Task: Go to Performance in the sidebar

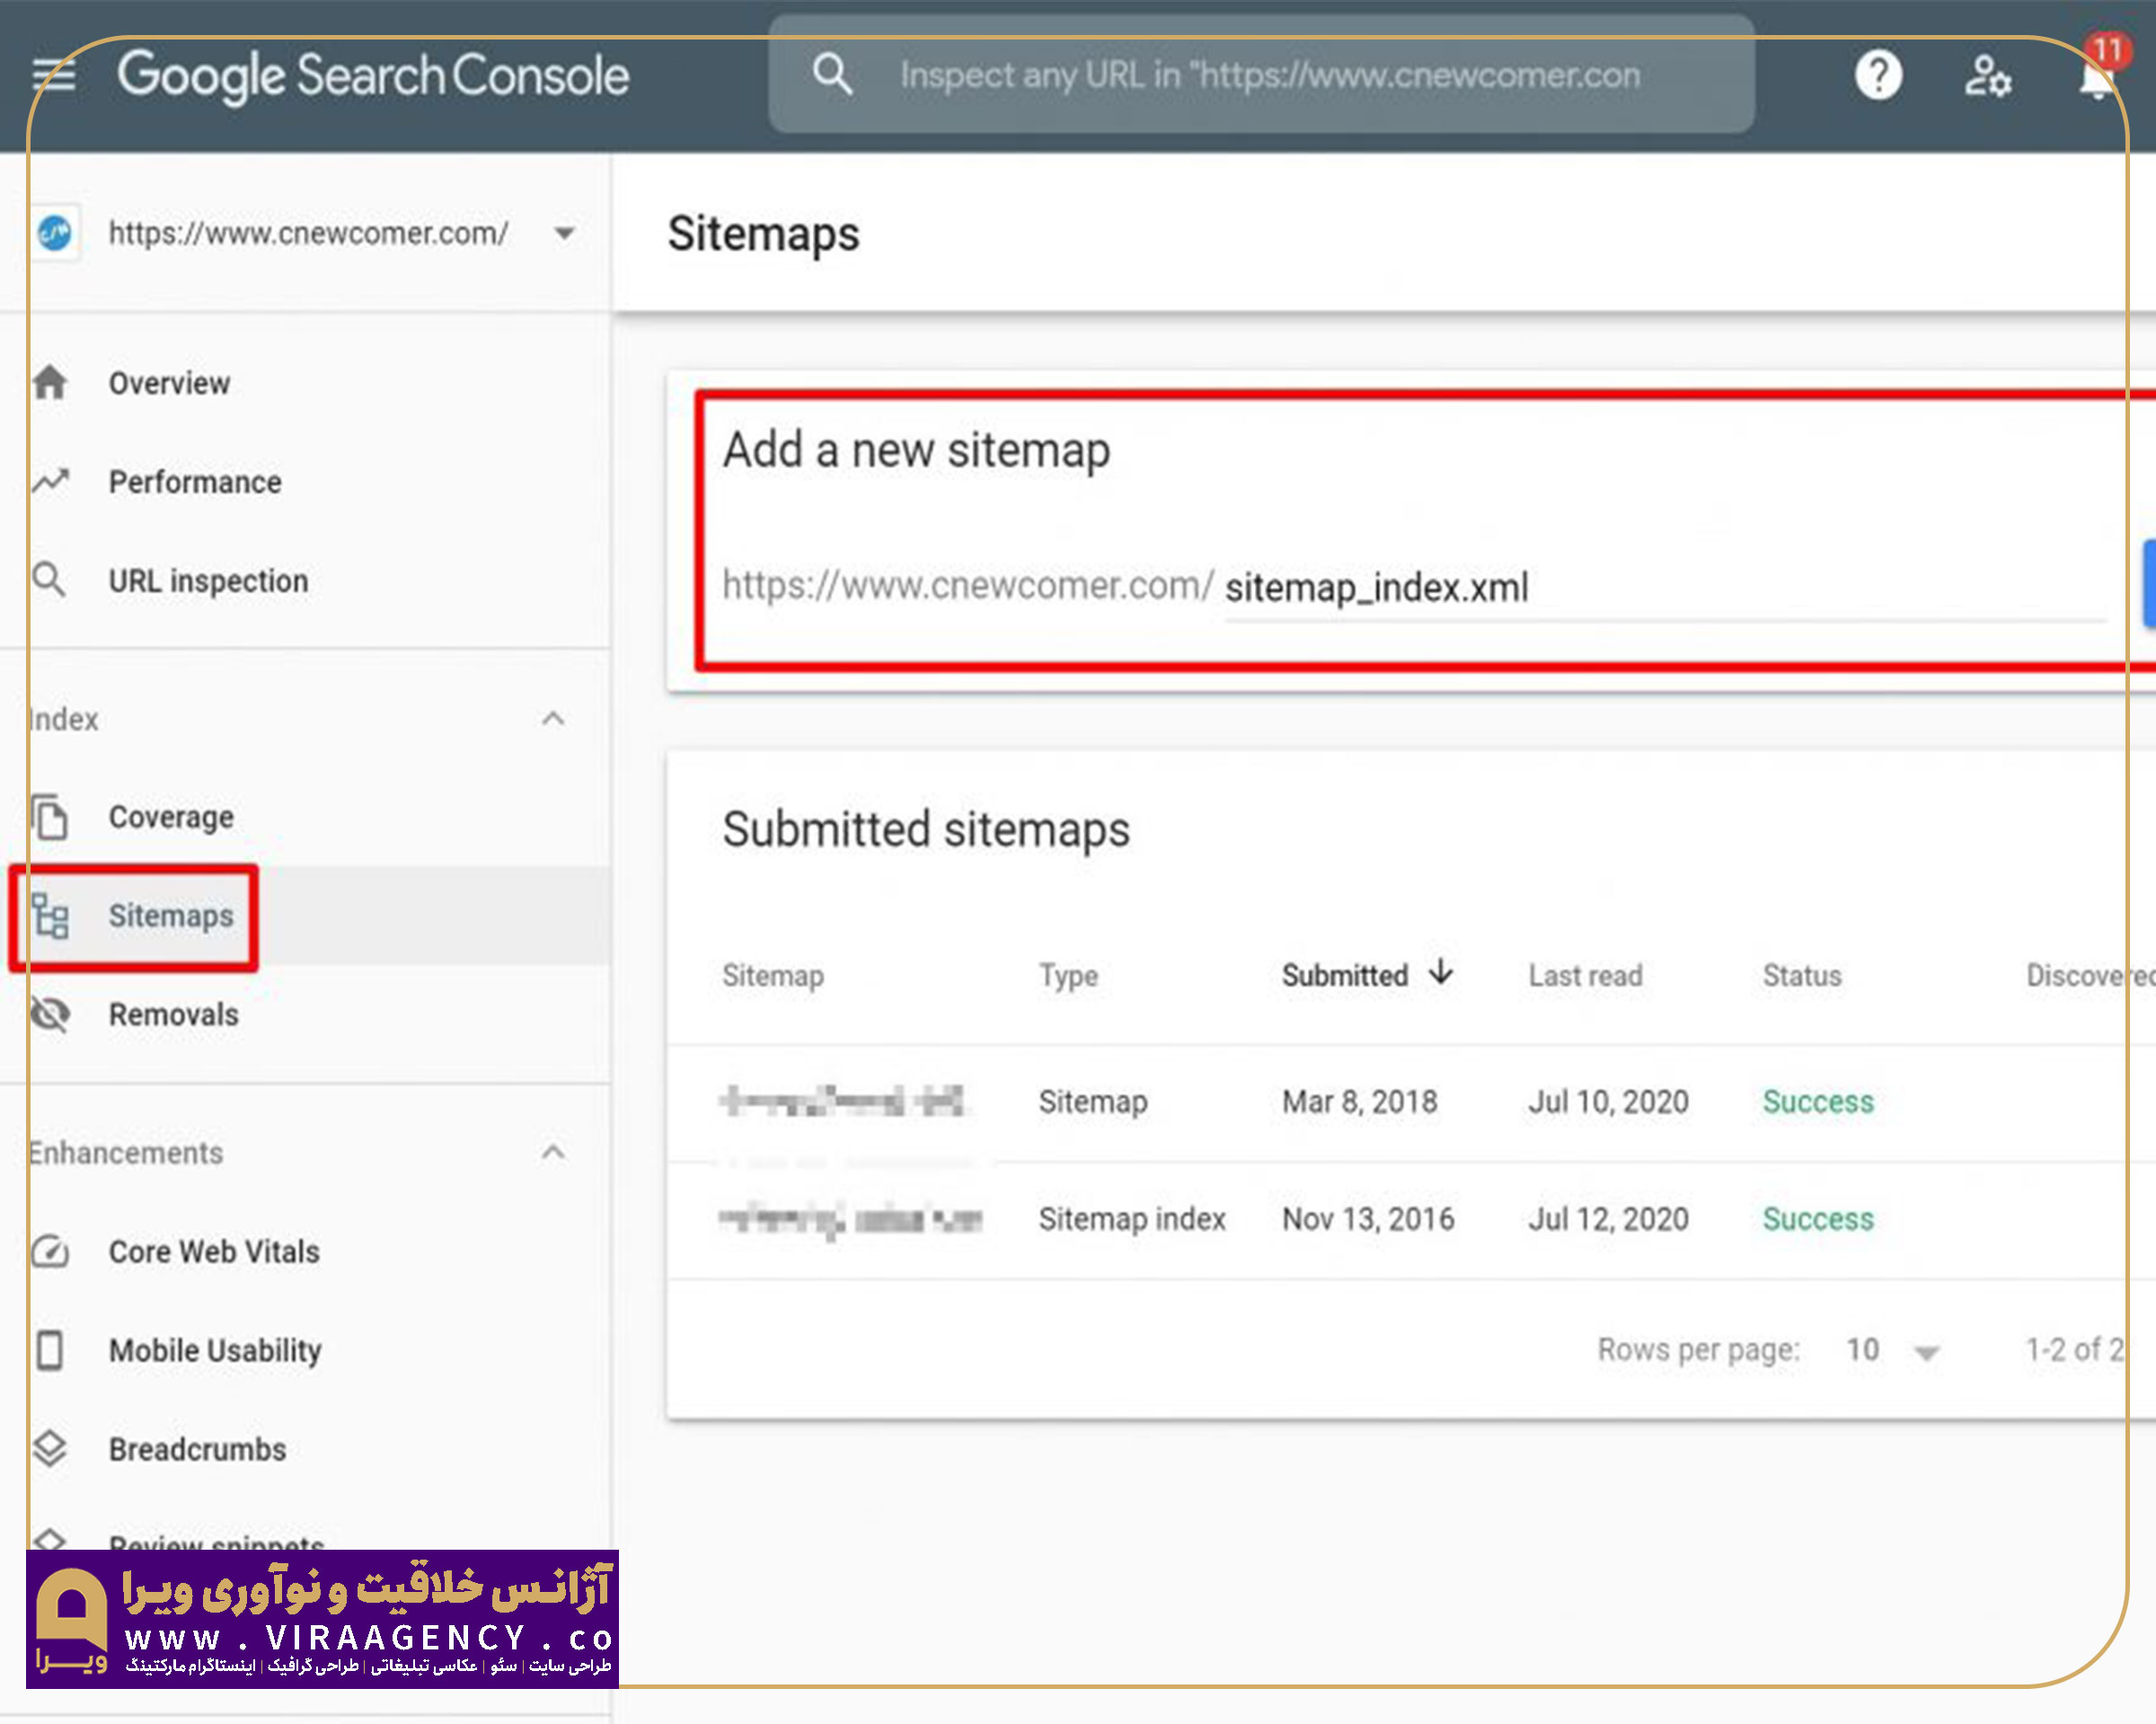Action: (x=195, y=482)
